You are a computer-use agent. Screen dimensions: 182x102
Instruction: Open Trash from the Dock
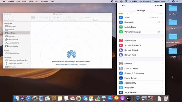tap(166, 99)
